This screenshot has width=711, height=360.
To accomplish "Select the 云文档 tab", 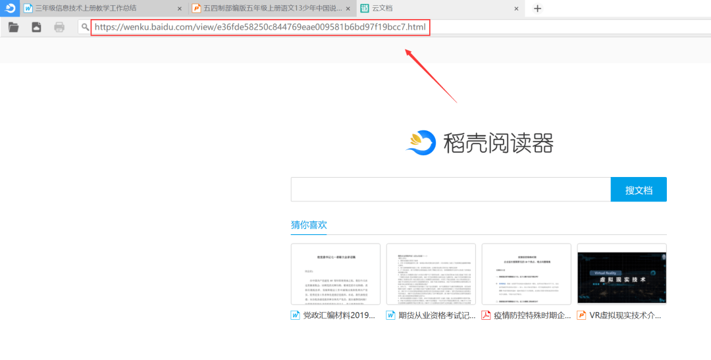I will (440, 8).
